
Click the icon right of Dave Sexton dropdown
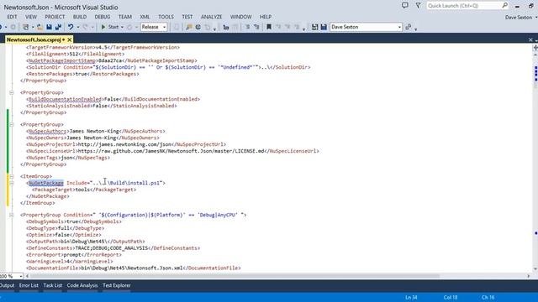pos(409,27)
